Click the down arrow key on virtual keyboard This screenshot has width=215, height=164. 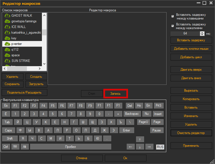(140, 147)
